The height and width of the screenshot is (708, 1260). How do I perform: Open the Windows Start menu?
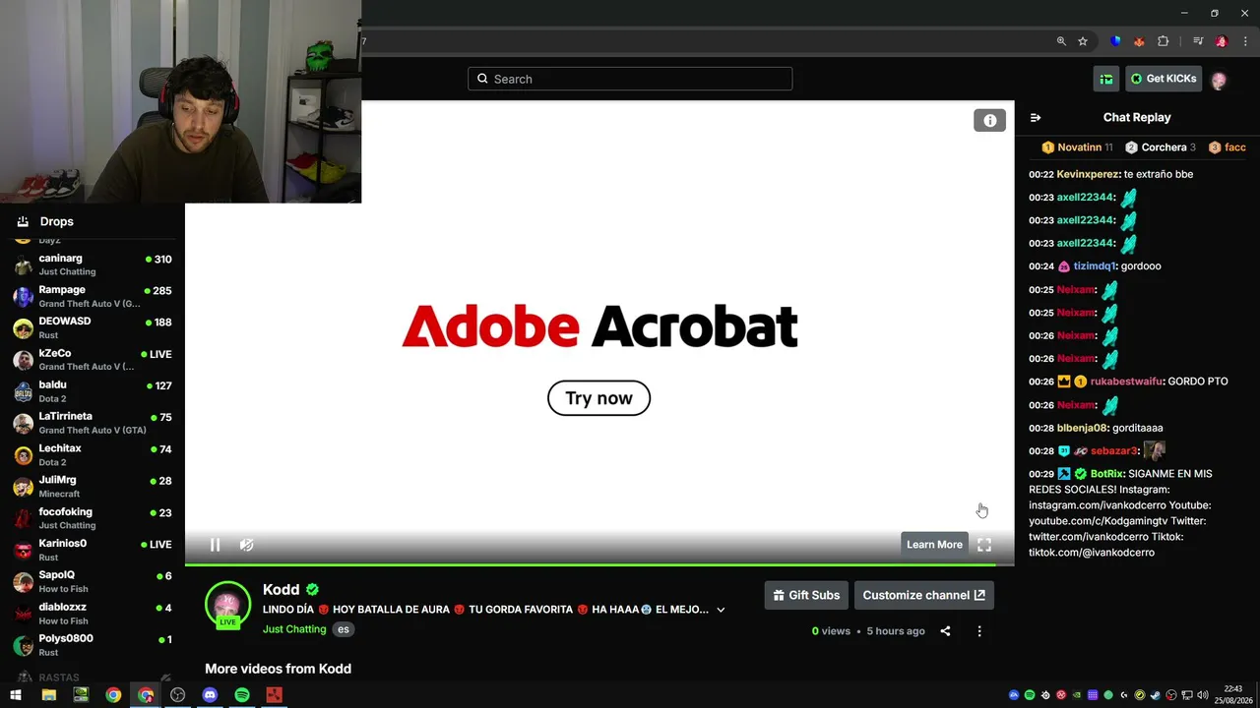(16, 695)
